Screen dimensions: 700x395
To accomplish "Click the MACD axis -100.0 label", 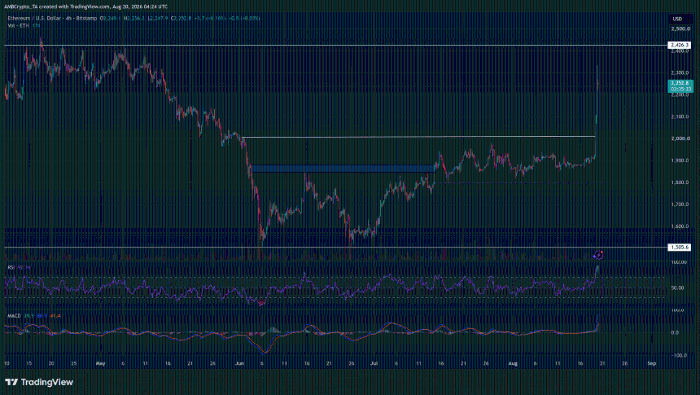I will coord(679,356).
